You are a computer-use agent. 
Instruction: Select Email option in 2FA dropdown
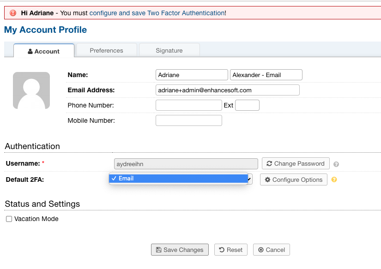(178, 179)
